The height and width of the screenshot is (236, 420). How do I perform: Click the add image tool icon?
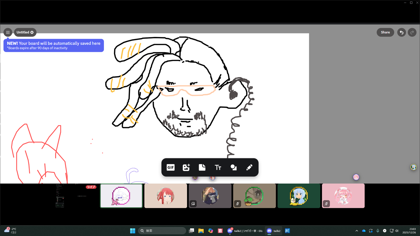point(186,167)
